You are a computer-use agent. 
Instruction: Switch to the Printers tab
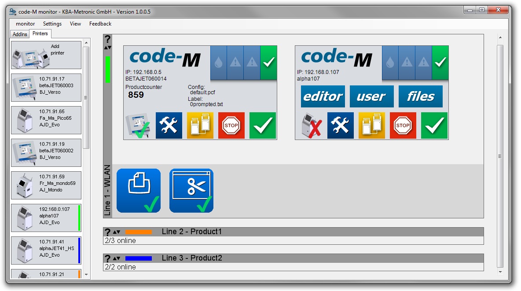pyautogui.click(x=40, y=33)
